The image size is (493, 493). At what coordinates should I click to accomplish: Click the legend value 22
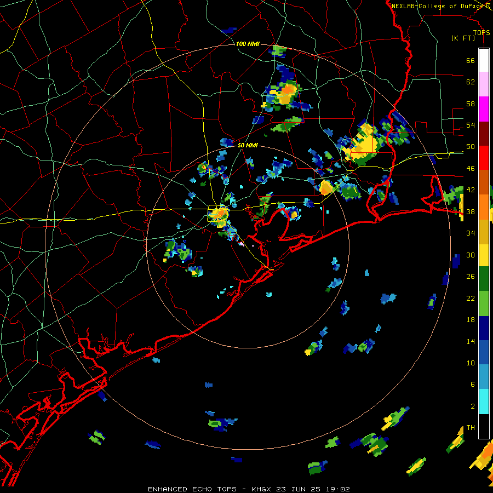[471, 298]
